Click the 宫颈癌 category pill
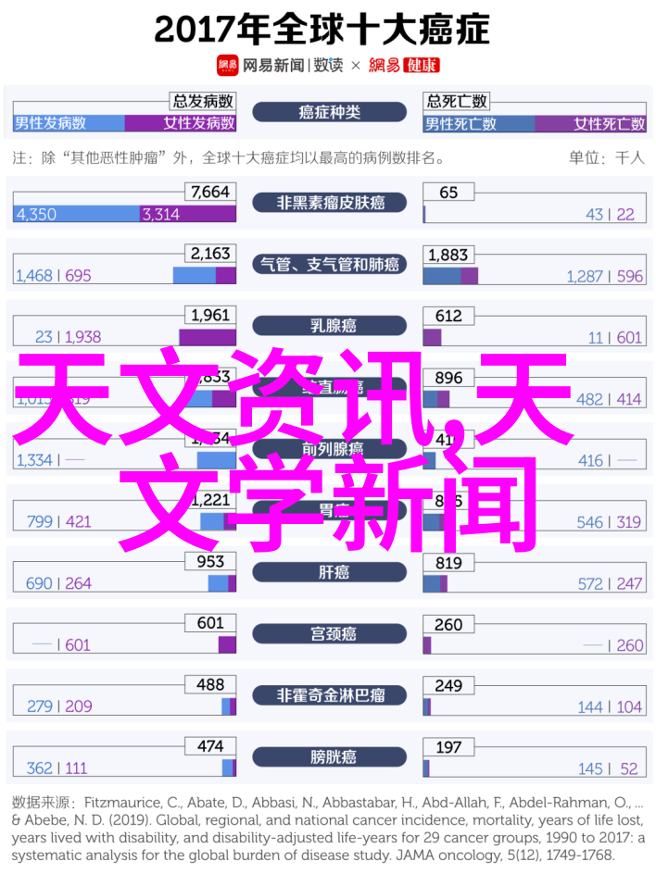656x874 pixels. (x=330, y=634)
